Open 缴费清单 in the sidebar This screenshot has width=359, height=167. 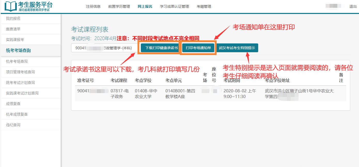[x=13, y=29]
